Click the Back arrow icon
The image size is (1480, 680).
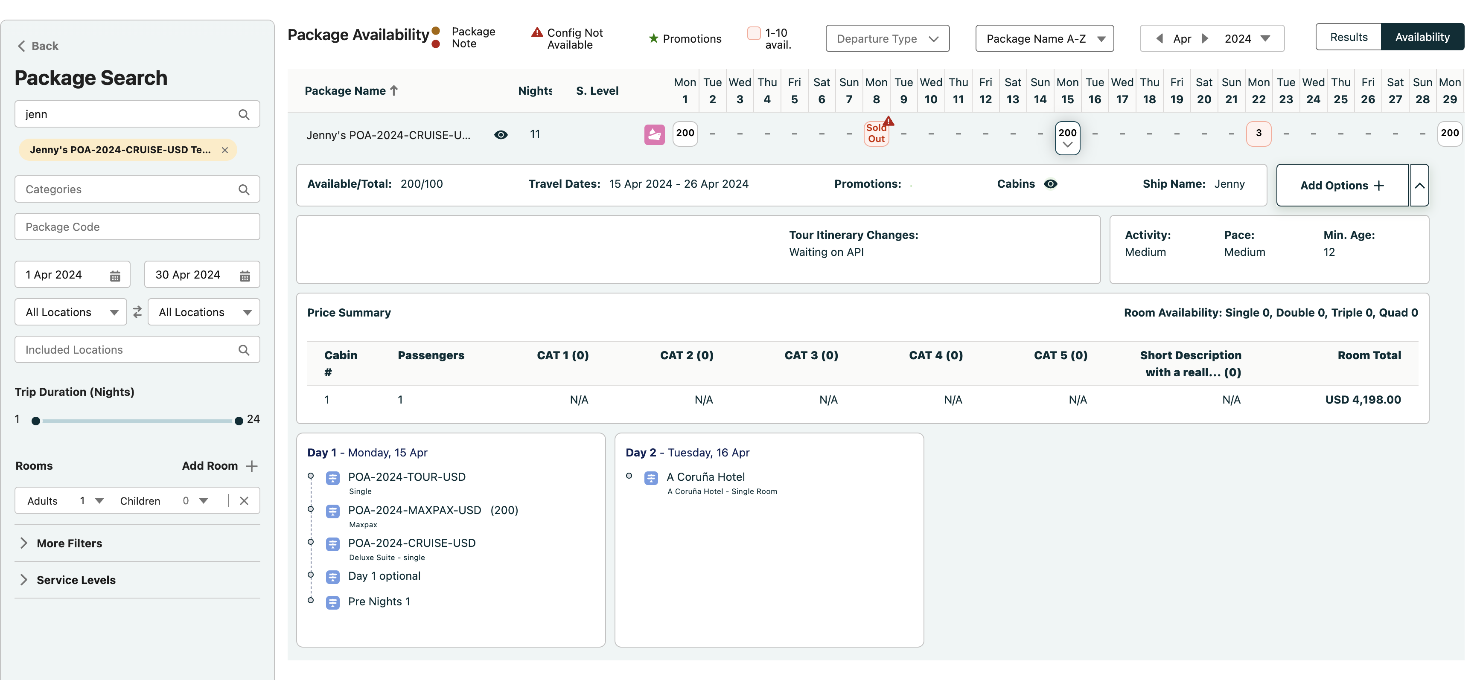coord(21,46)
